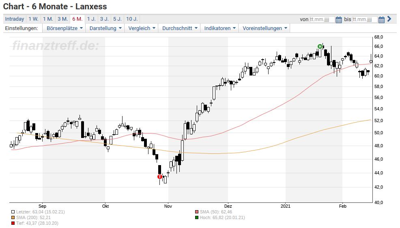This screenshot has width=400, height=228.
Task: Expand the Indikatoren dropdown
Action: click(219, 28)
